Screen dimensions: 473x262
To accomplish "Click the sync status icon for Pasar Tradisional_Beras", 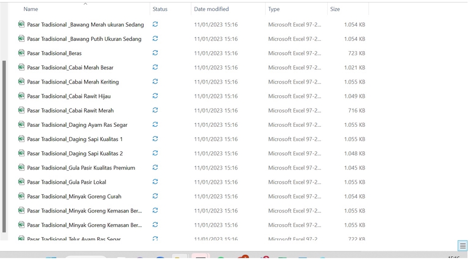I will 155,53.
